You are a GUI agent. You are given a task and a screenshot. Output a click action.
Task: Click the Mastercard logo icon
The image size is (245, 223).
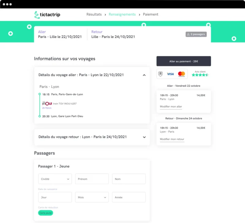point(181,74)
